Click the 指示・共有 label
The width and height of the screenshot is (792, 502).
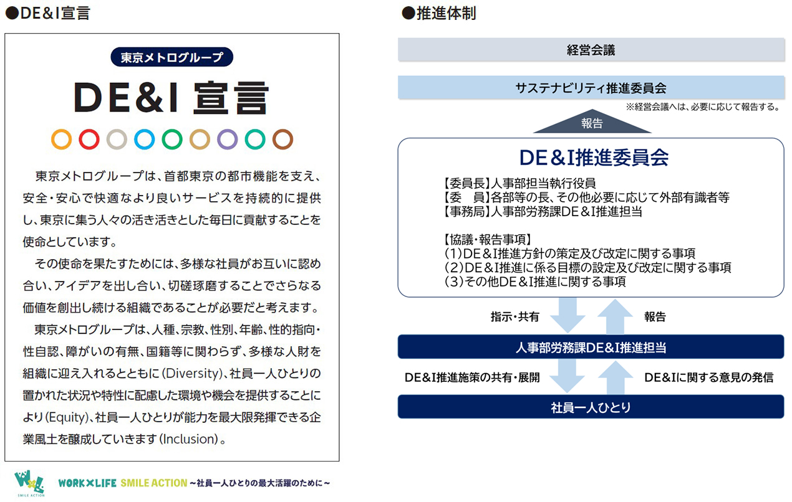(514, 317)
